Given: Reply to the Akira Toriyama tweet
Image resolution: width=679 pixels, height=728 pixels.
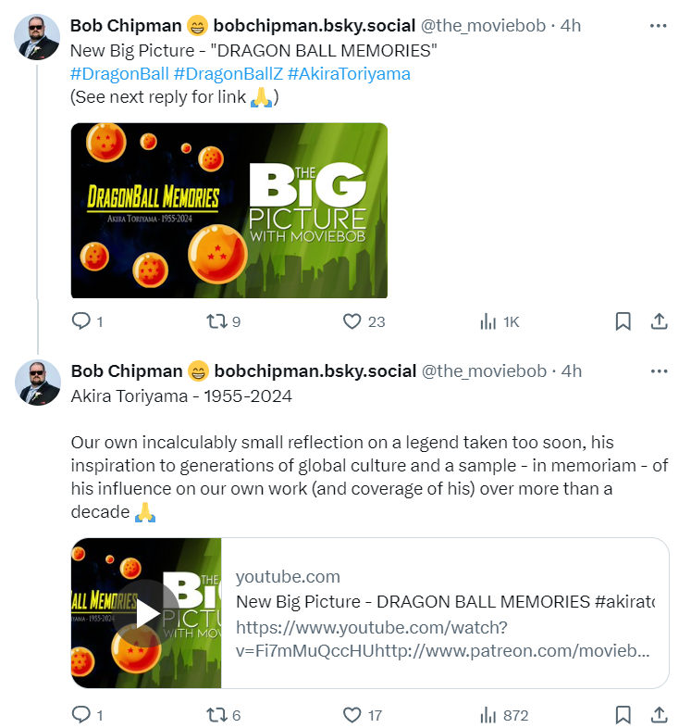Looking at the screenshot, I should pos(81,714).
